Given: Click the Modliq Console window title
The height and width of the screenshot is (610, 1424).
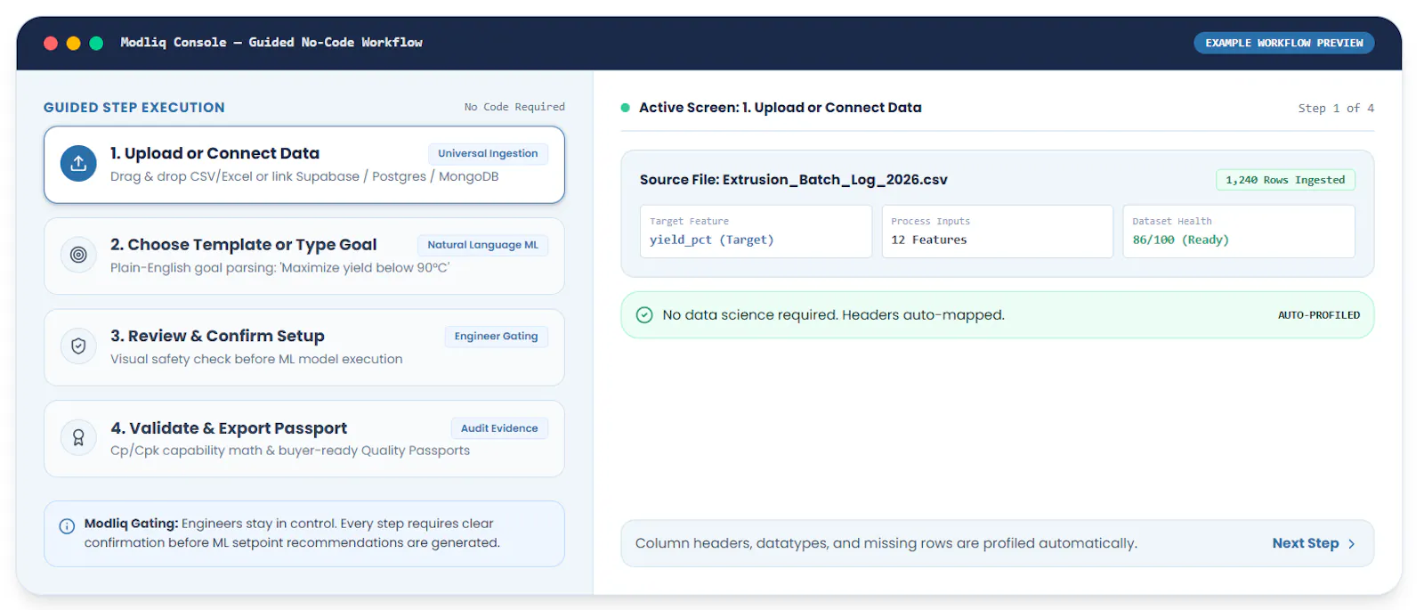Looking at the screenshot, I should [271, 43].
